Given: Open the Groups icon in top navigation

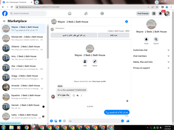Looking at the screenshot, I should 102,14.
